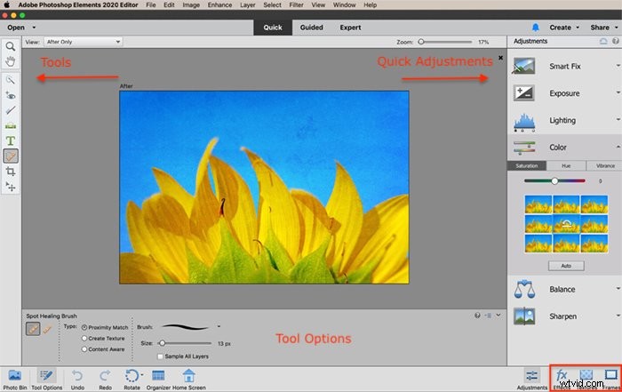Open the View mode dropdown showing After Only
Image resolution: width=622 pixels, height=392 pixels.
point(83,42)
